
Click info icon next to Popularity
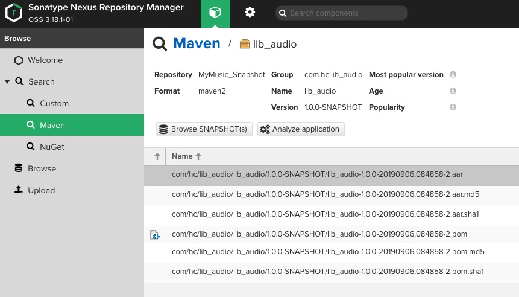click(x=453, y=107)
